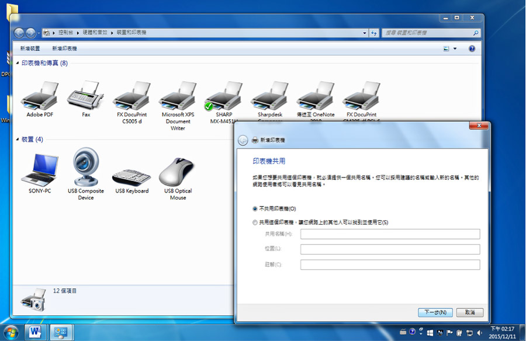Open the address bar history dropdown
Screen dimensions: 526x341
point(365,33)
